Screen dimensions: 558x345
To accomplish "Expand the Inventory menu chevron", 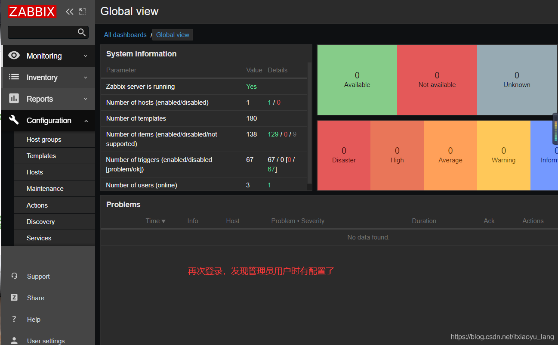I will click(x=86, y=78).
